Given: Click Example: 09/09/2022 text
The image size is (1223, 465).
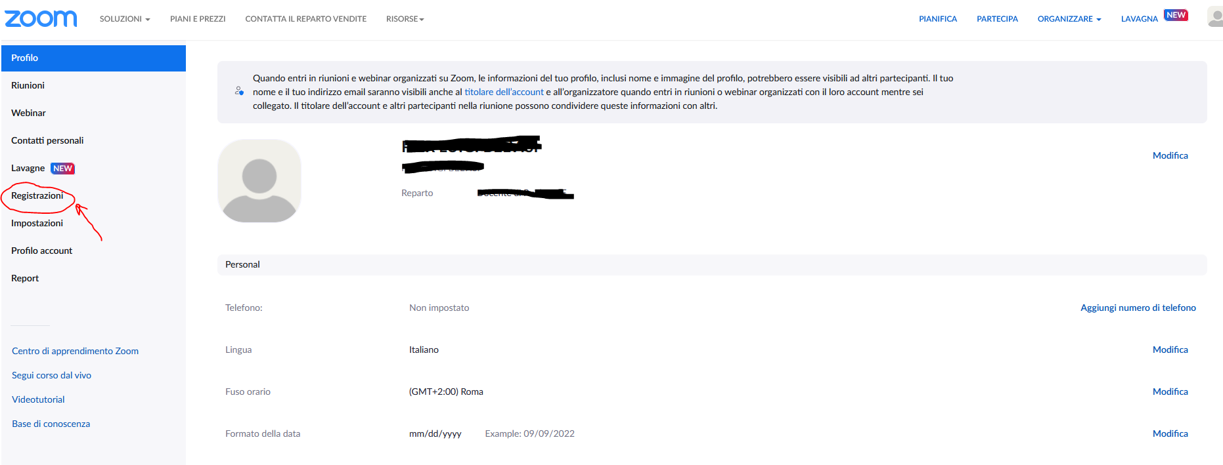Looking at the screenshot, I should tap(529, 434).
